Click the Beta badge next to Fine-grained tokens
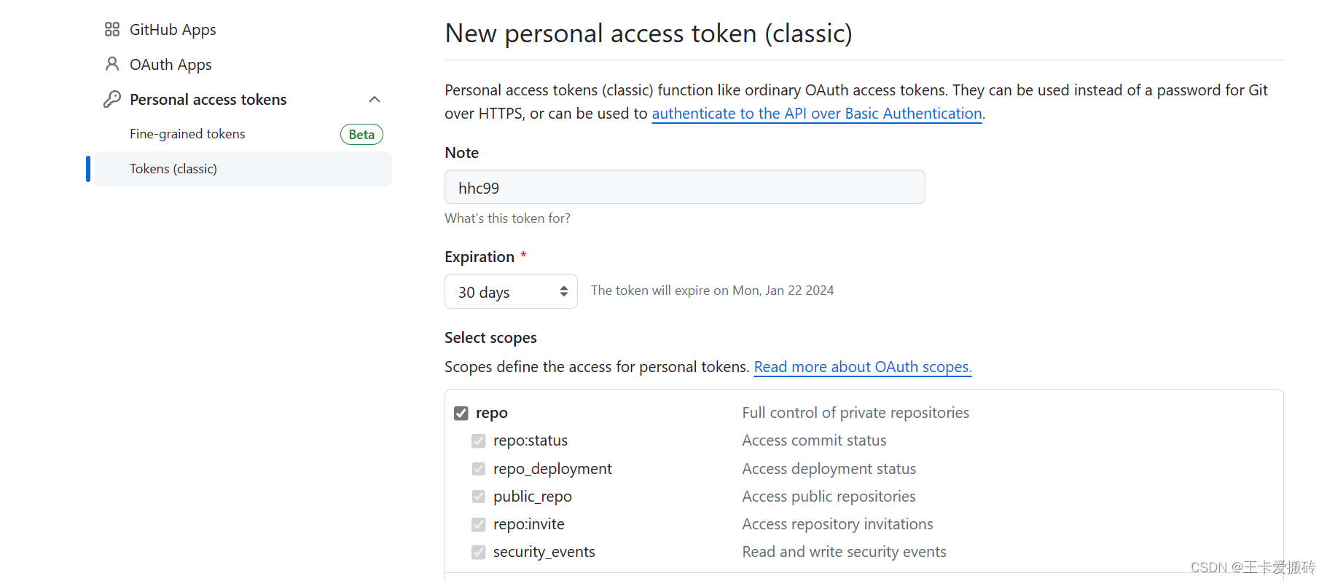The height and width of the screenshot is (581, 1327). click(x=361, y=134)
